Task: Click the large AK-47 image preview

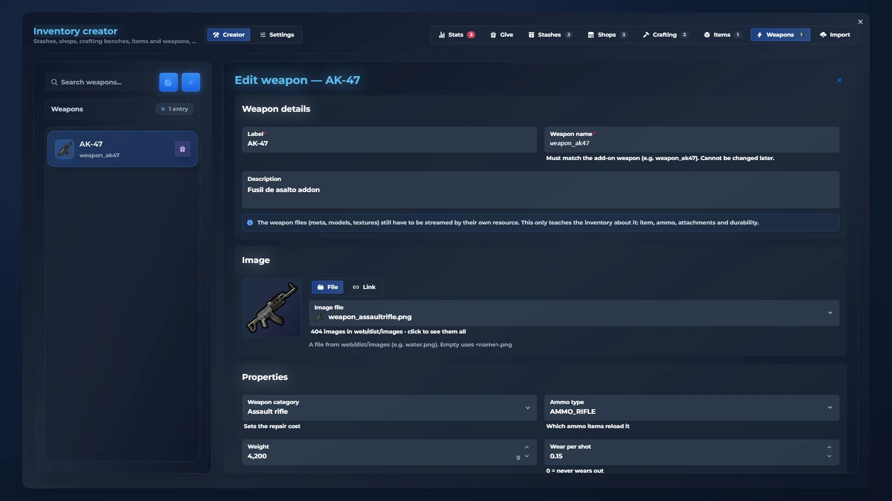Action: (x=272, y=308)
